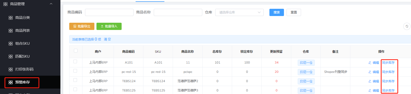Click 编辑 for the pc-red-15 row
This screenshot has height=94, width=411.
point(374,72)
